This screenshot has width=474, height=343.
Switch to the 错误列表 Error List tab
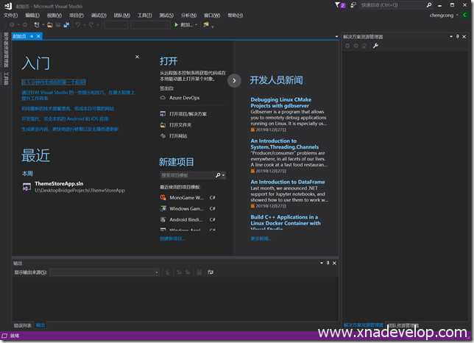point(22,325)
